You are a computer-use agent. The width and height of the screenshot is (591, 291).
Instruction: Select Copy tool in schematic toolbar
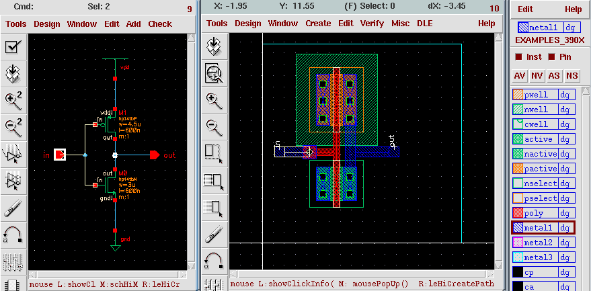[13, 180]
